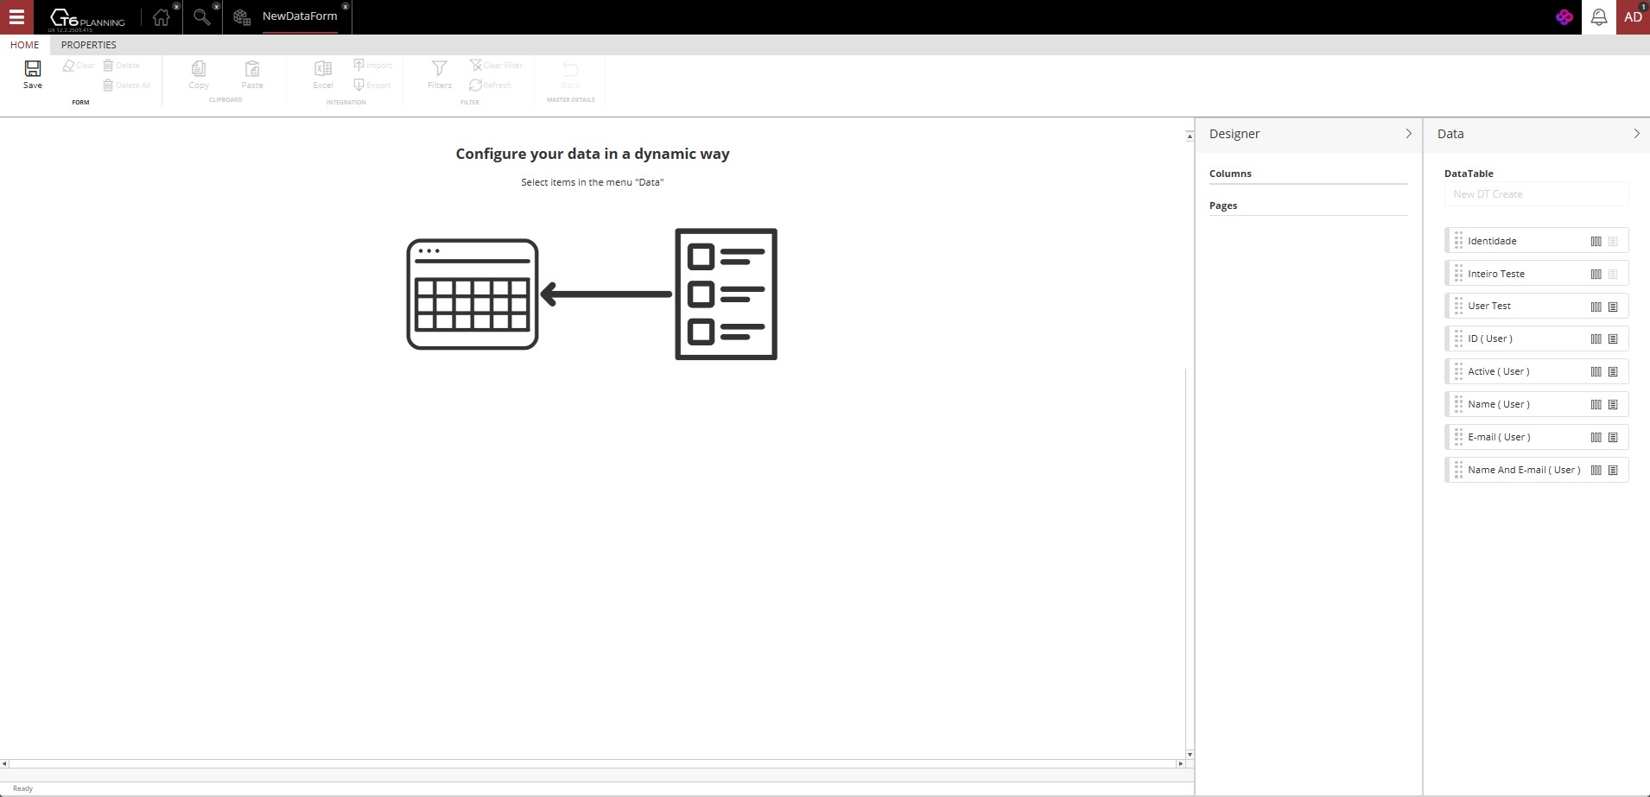This screenshot has width=1650, height=797.
Task: Open the AD user account menu
Action: click(x=1632, y=17)
